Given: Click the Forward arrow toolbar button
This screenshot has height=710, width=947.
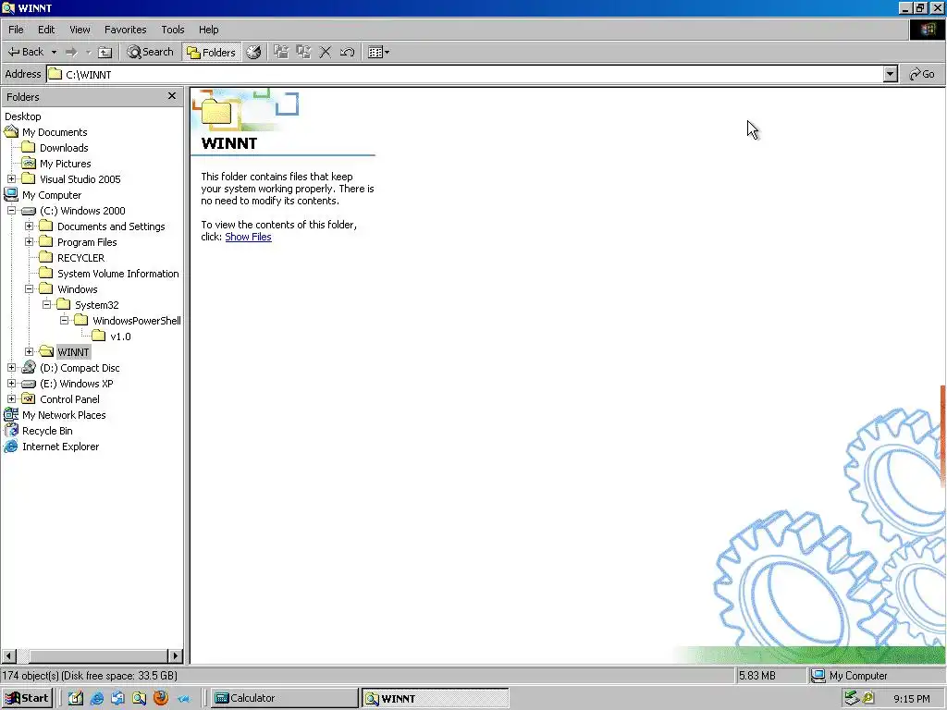Looking at the screenshot, I should point(71,52).
